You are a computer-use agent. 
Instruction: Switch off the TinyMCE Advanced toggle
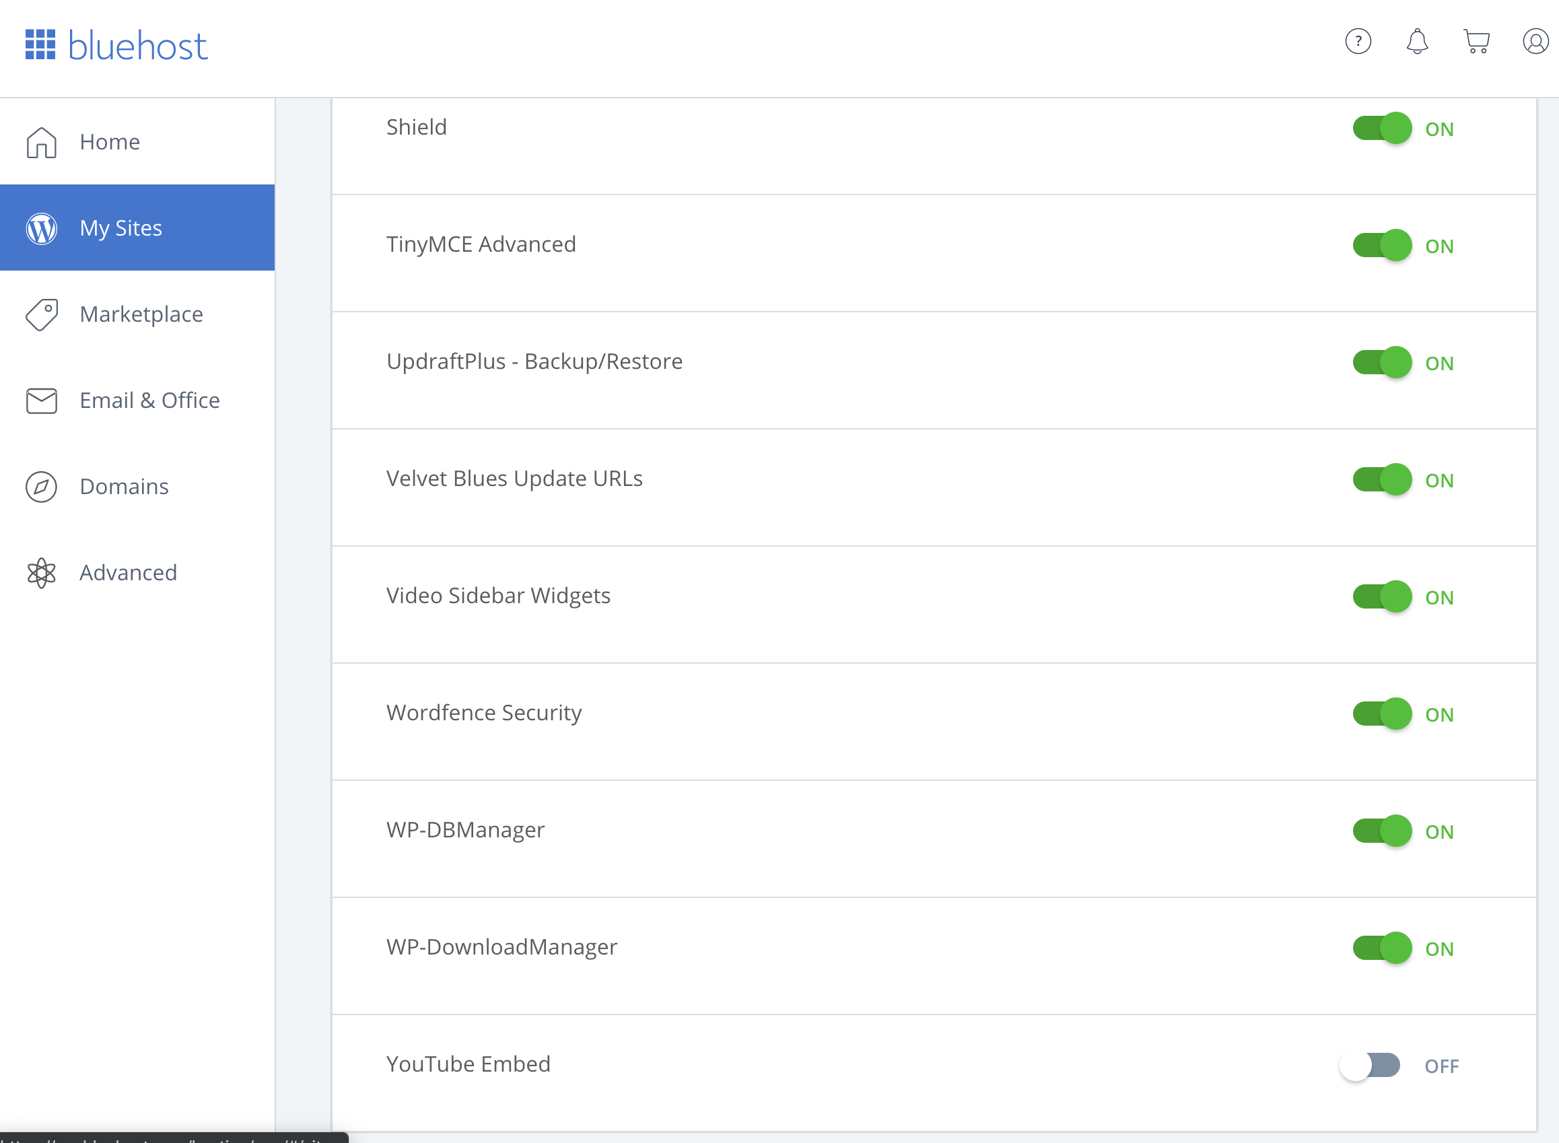[1382, 246]
